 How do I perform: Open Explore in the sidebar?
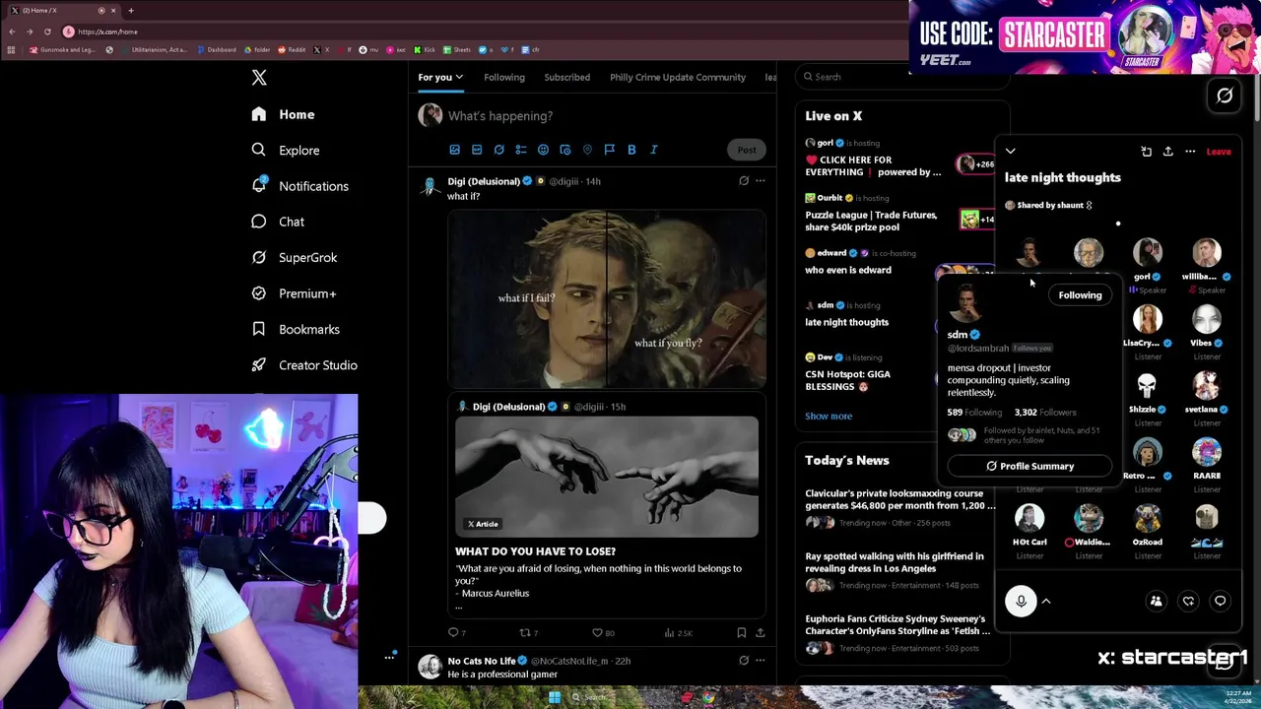(285, 150)
